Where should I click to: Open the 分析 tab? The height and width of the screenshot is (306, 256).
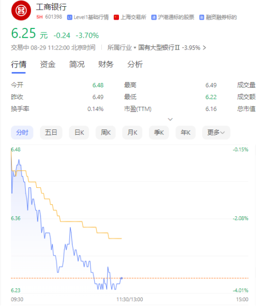tap(135, 65)
